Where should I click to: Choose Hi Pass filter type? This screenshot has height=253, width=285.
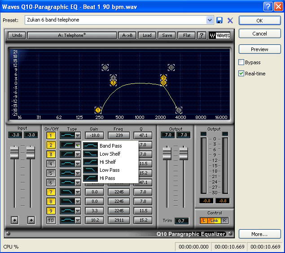pyautogui.click(x=110, y=178)
